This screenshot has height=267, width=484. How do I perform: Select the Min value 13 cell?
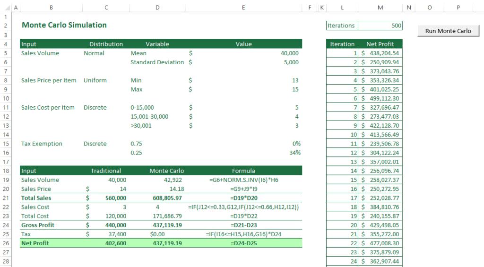coord(243,80)
